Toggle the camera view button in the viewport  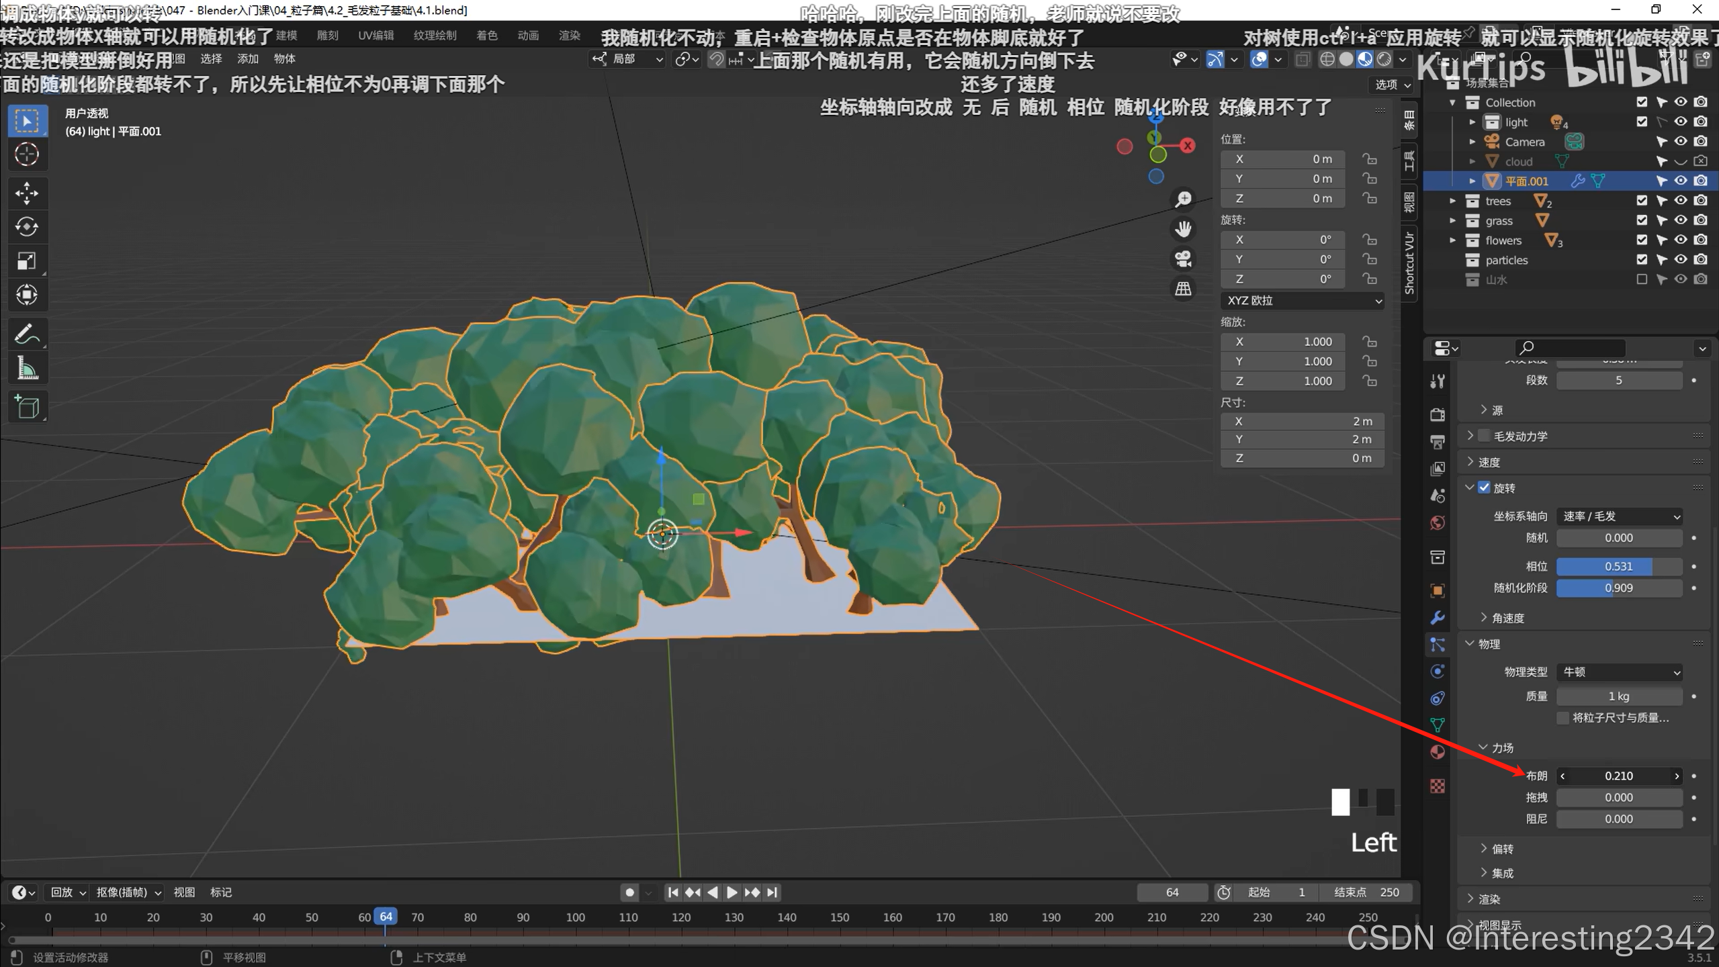point(1183,259)
